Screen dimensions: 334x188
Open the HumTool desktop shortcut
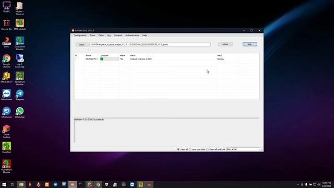(6, 147)
